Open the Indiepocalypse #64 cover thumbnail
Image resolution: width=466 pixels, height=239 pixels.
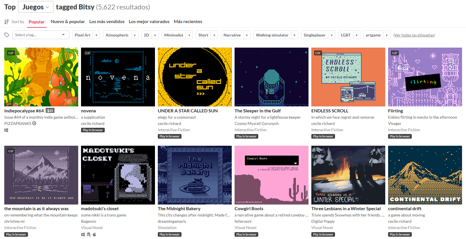(x=41, y=77)
